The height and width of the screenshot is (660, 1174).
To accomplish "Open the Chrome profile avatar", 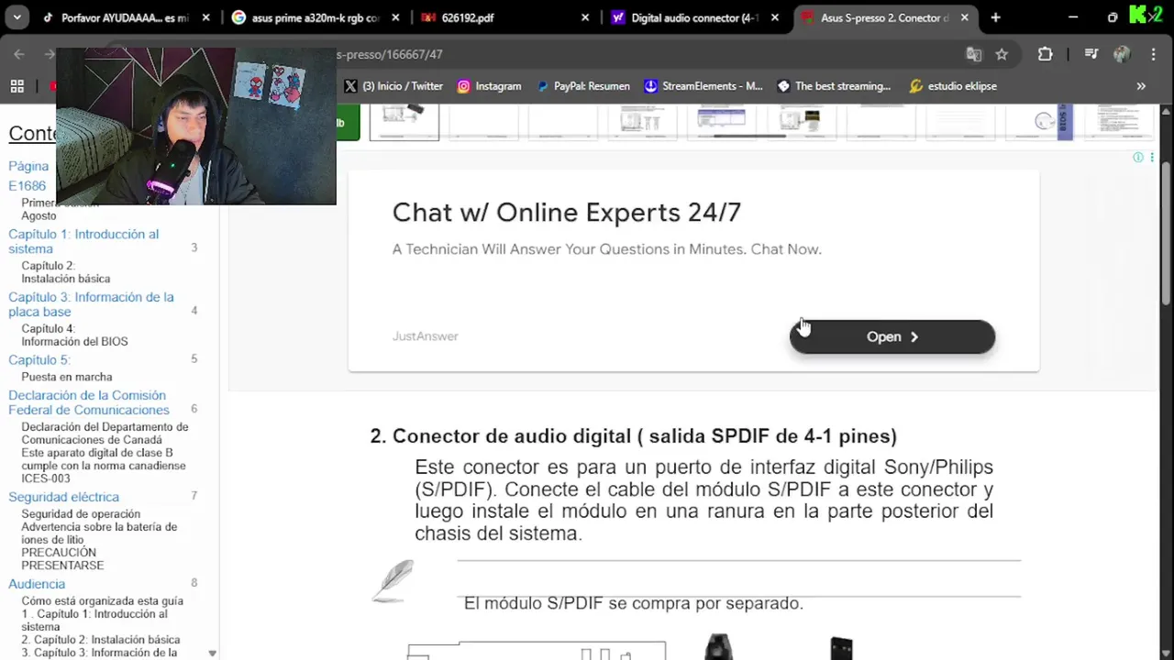I will (x=1121, y=54).
